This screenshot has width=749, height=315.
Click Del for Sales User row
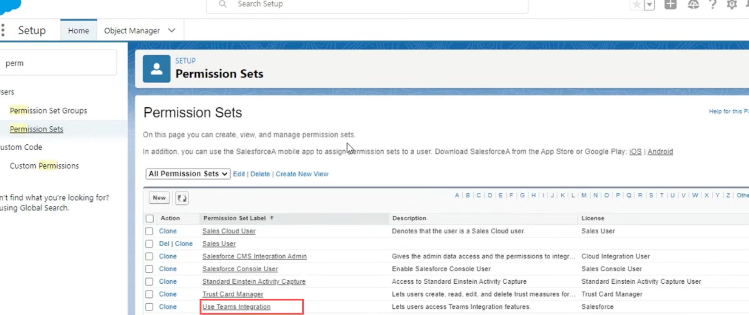tap(164, 243)
